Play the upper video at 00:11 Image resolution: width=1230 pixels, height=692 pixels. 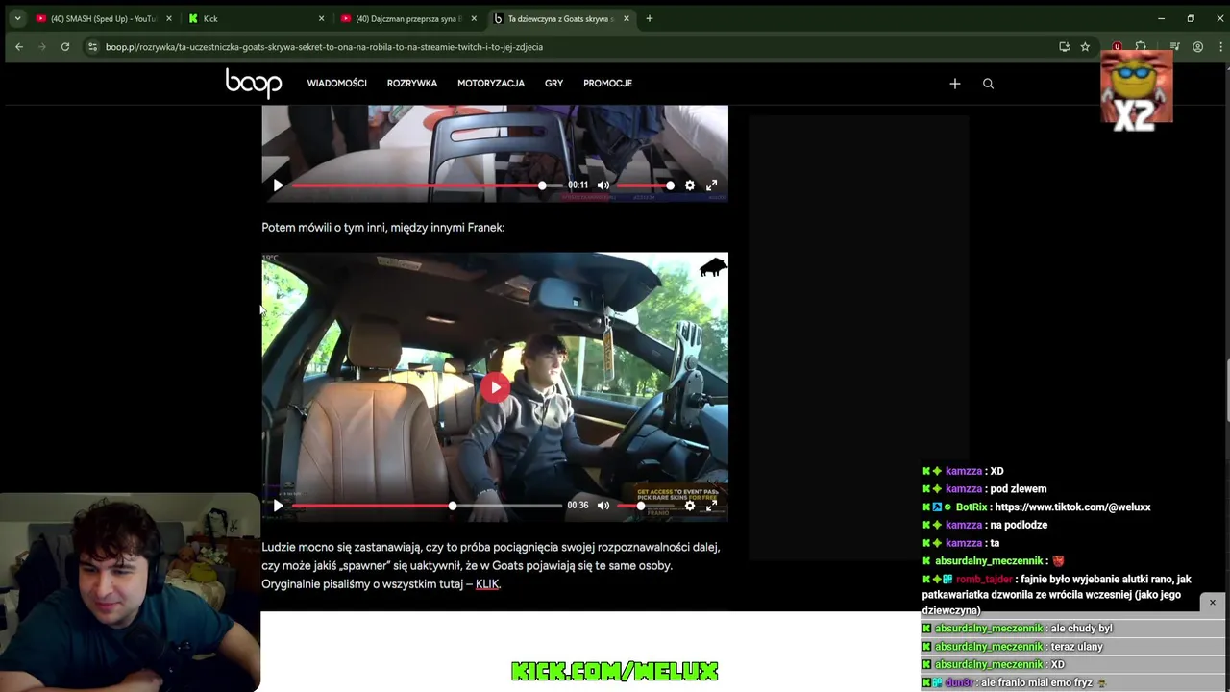point(278,185)
